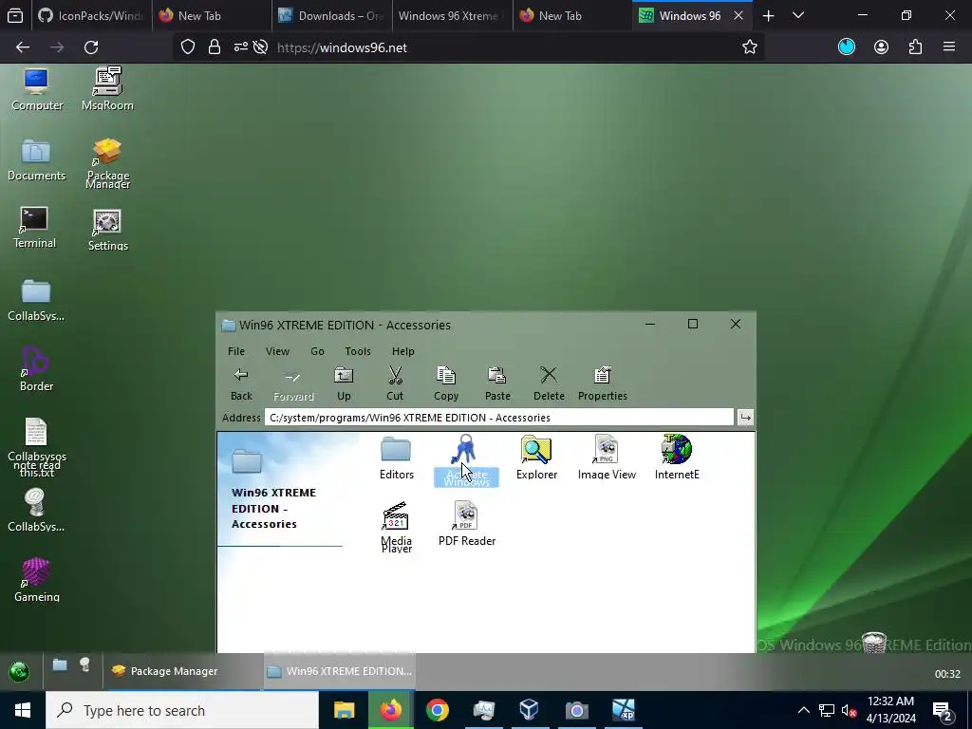972x729 pixels.
Task: Select Win96 XTREME EDITION taskbar item
Action: tap(339, 671)
